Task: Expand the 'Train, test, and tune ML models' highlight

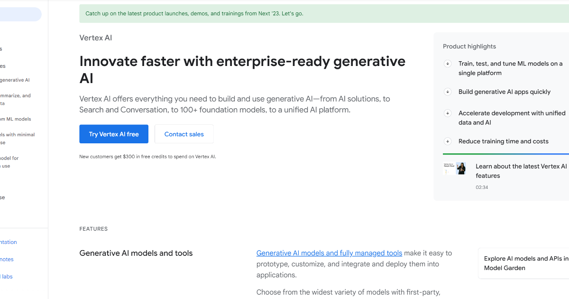Action: pyautogui.click(x=510, y=68)
